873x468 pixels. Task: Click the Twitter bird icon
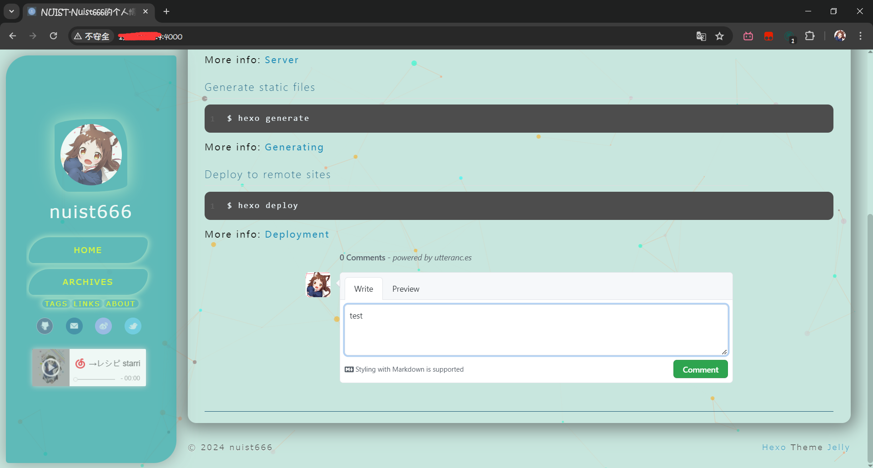[x=133, y=326]
